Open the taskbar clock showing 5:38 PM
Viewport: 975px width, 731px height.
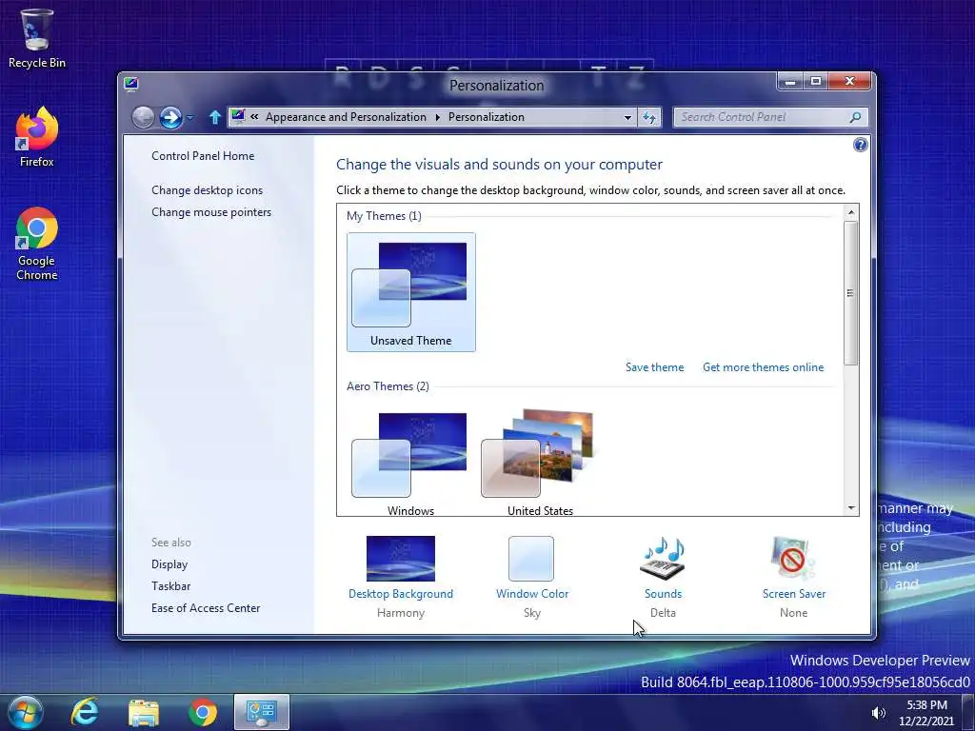pyautogui.click(x=926, y=713)
